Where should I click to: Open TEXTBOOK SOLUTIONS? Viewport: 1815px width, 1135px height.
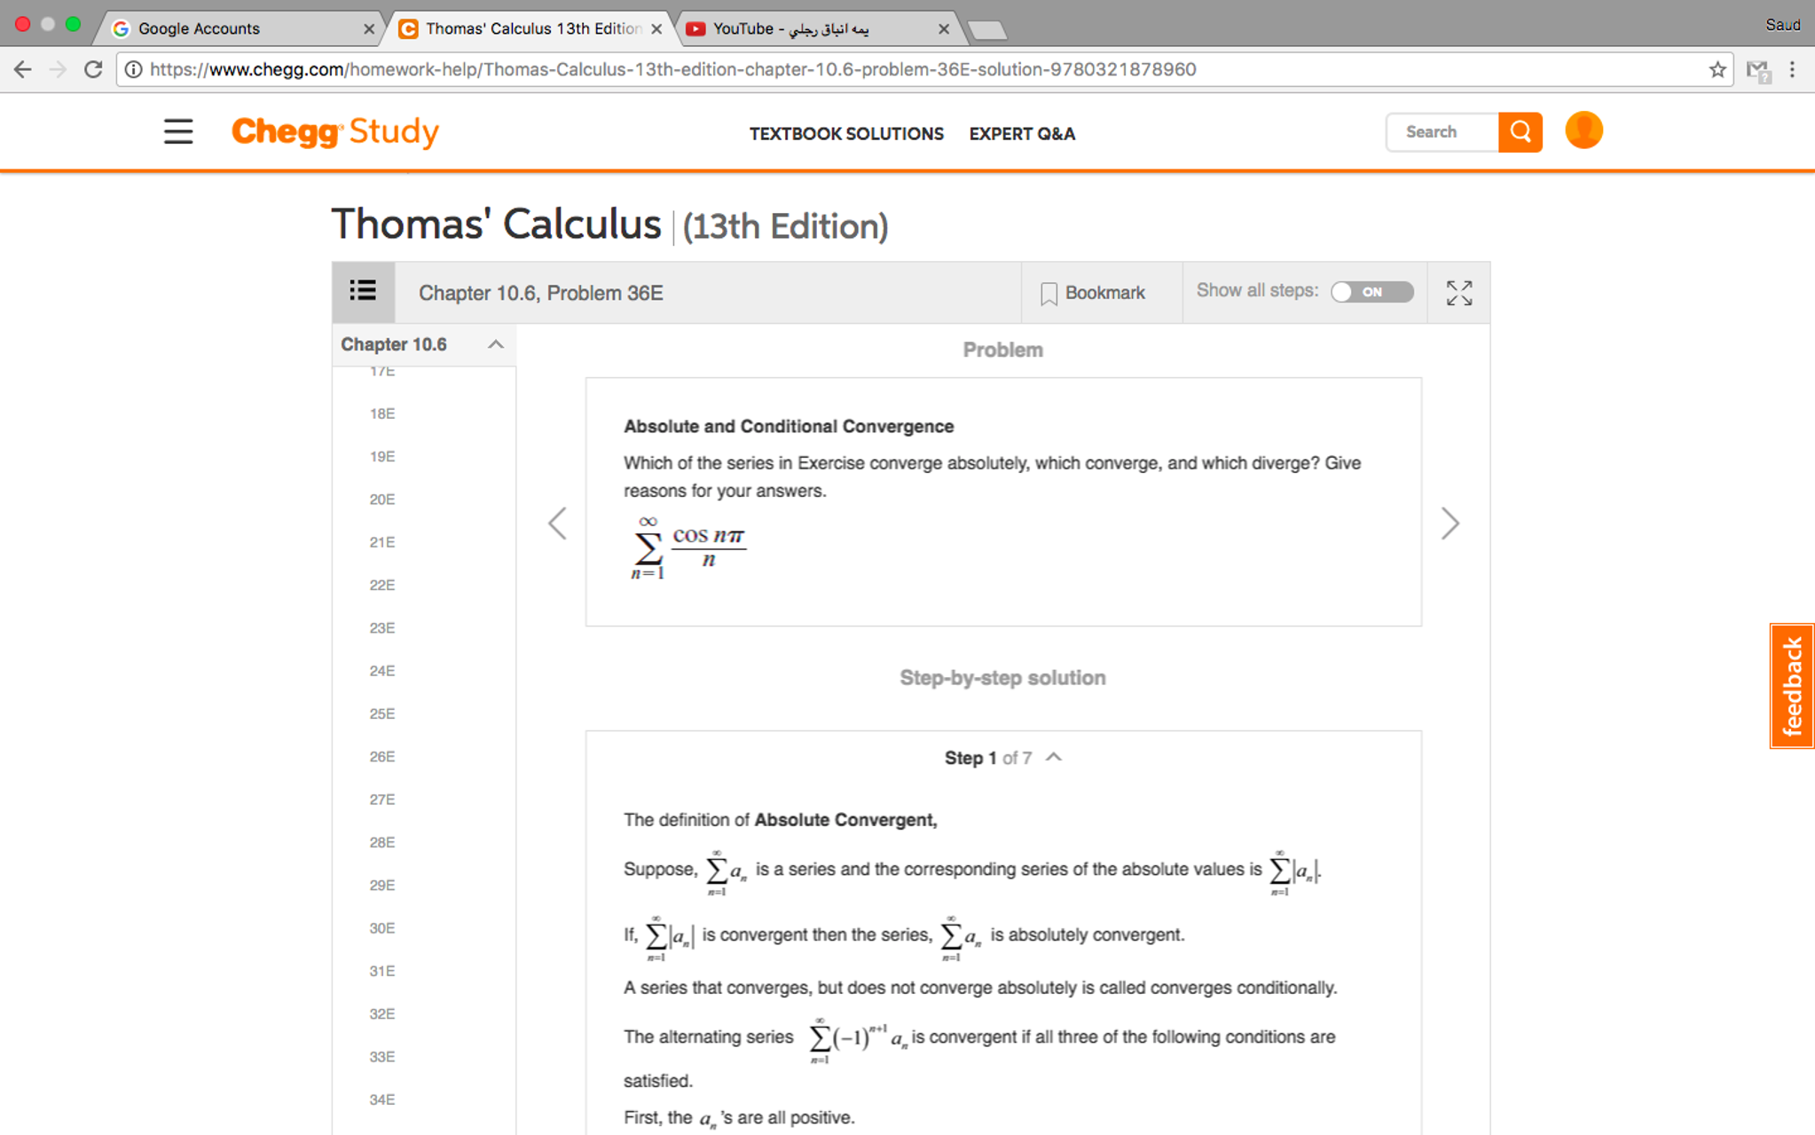(846, 133)
